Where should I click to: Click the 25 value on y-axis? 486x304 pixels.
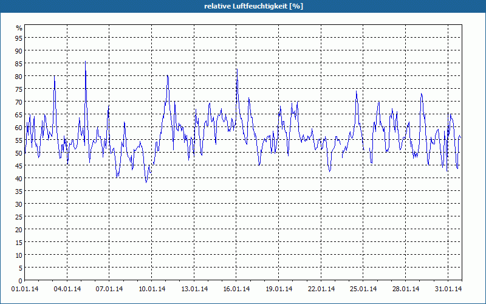19,217
